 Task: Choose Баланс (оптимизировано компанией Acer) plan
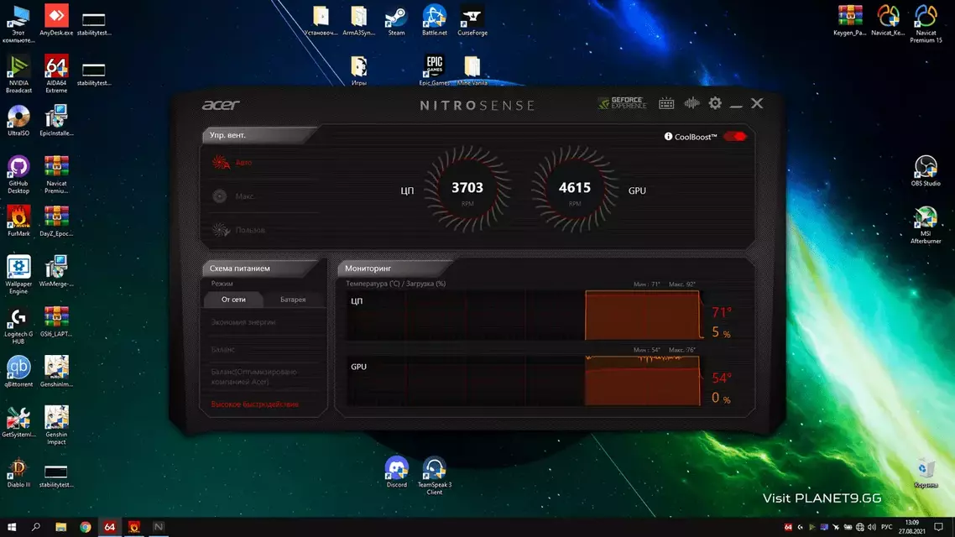click(254, 376)
